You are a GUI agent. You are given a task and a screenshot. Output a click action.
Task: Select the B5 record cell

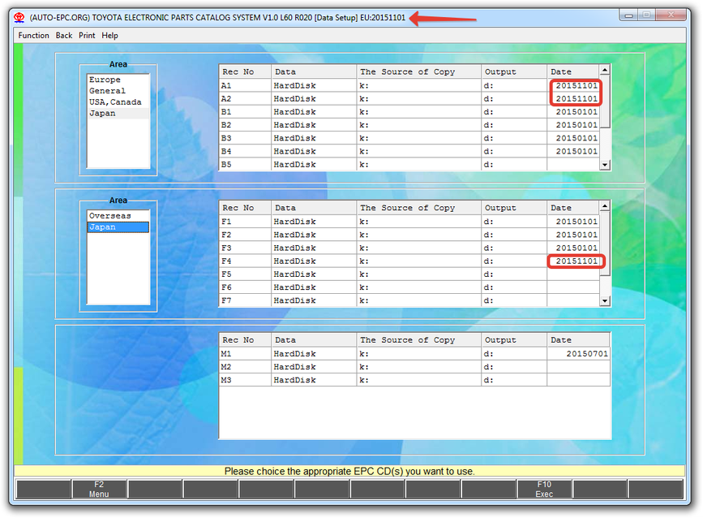pyautogui.click(x=245, y=164)
